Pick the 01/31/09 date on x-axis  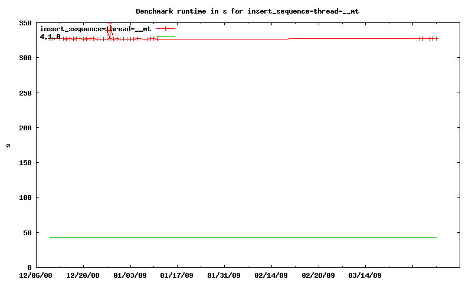coord(224,275)
